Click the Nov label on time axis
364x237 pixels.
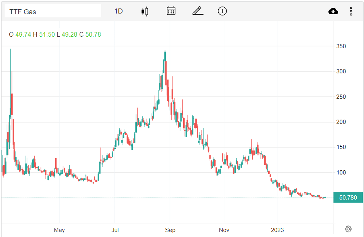pyautogui.click(x=224, y=230)
